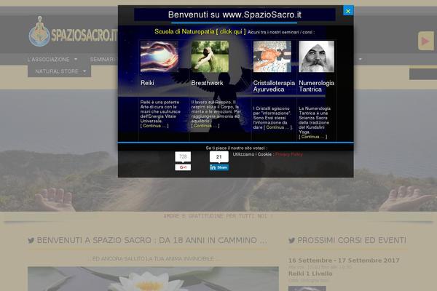Click the LinkedIn Share button
Image resolution: width=437 pixels, height=291 pixels.
point(219,167)
